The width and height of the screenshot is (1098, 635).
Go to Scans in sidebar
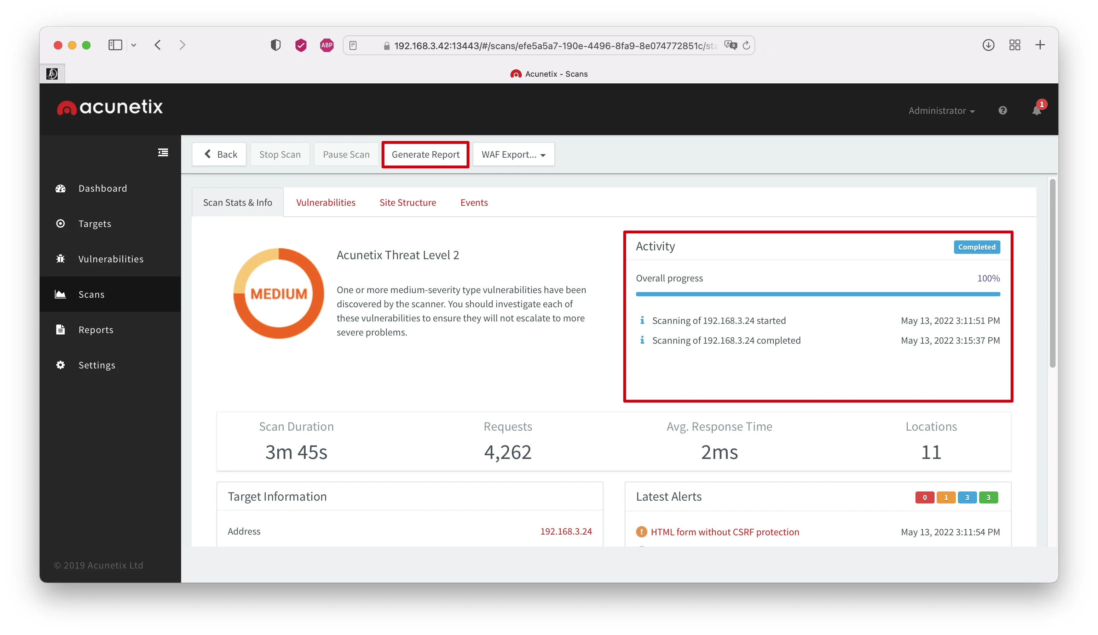pyautogui.click(x=110, y=295)
